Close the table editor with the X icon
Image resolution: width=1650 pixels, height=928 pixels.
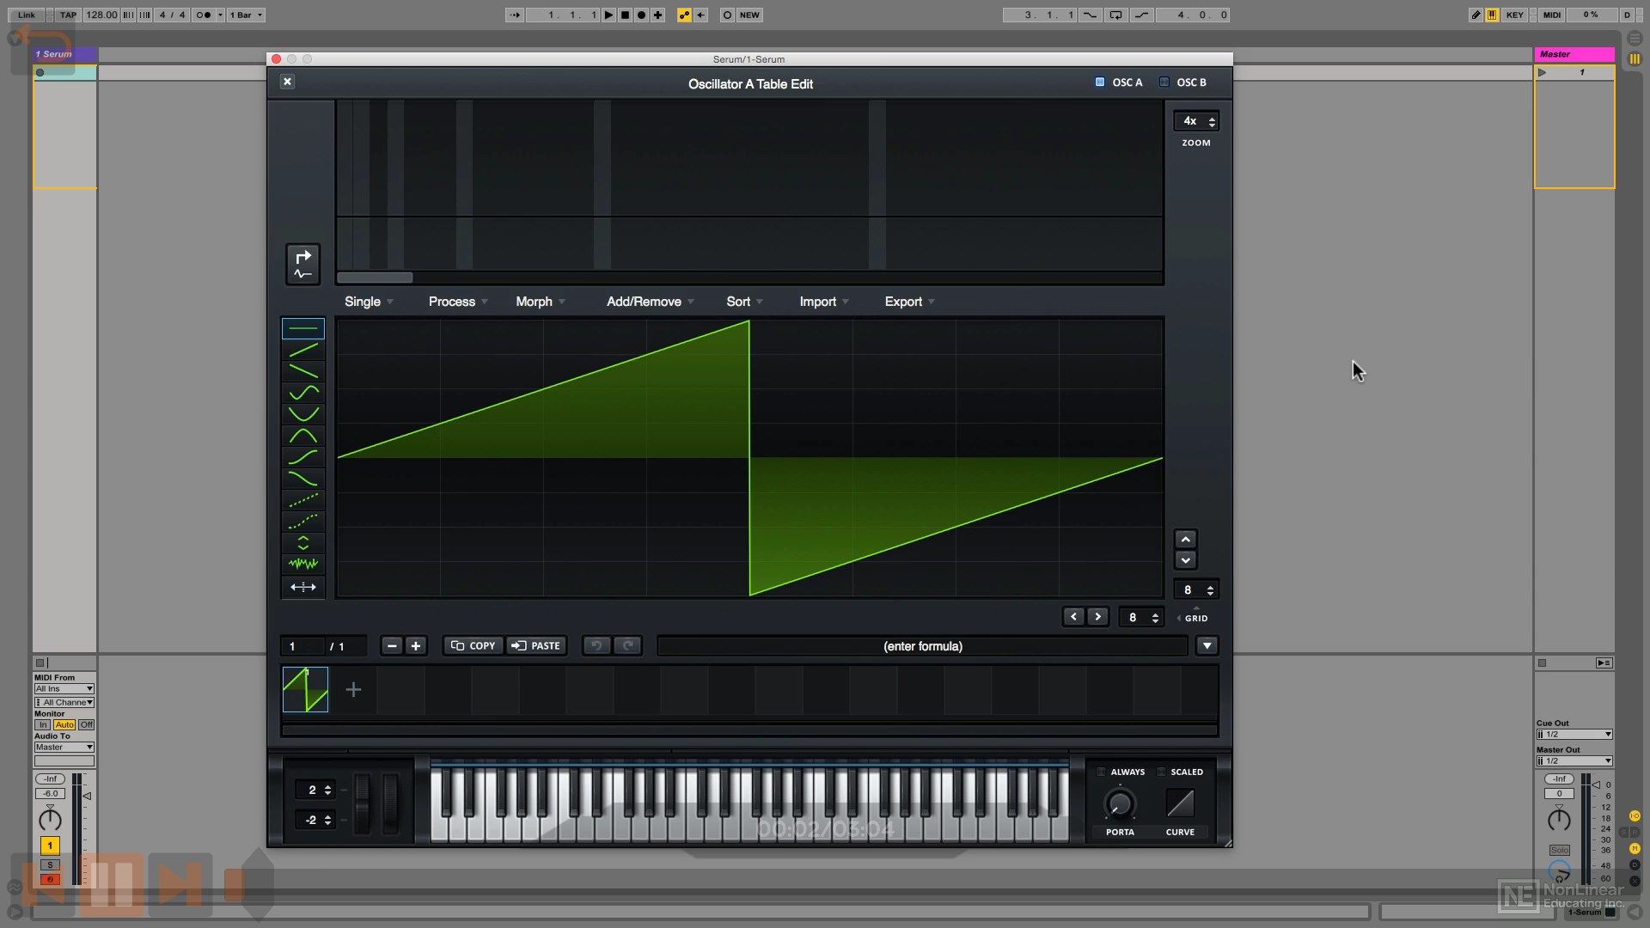click(x=288, y=82)
